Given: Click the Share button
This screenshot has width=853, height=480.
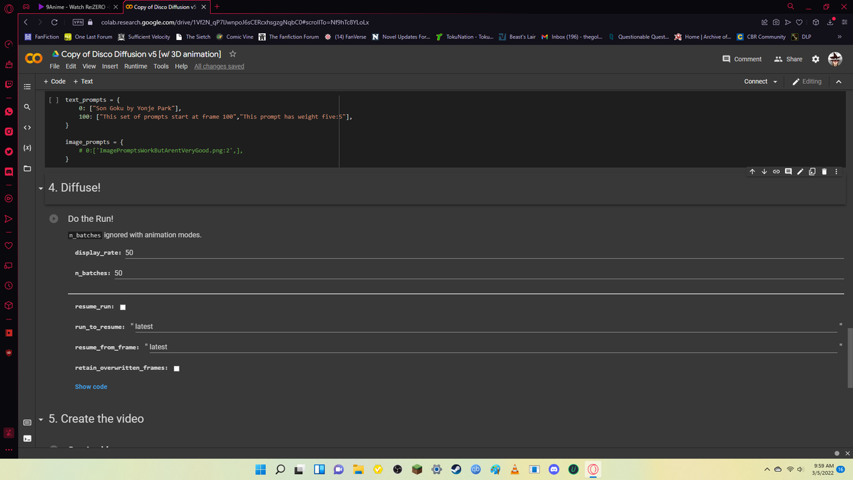Looking at the screenshot, I should pyautogui.click(x=788, y=59).
